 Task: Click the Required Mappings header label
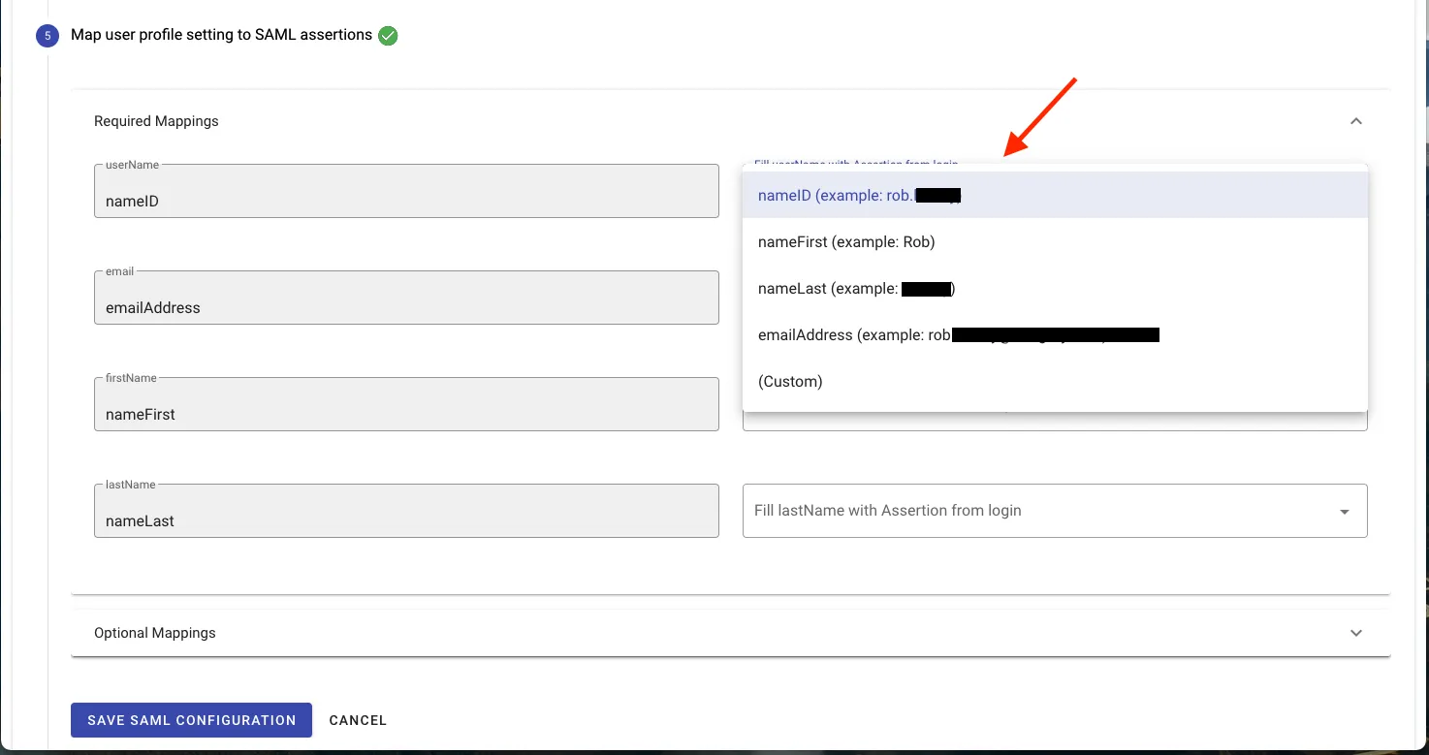click(x=156, y=121)
